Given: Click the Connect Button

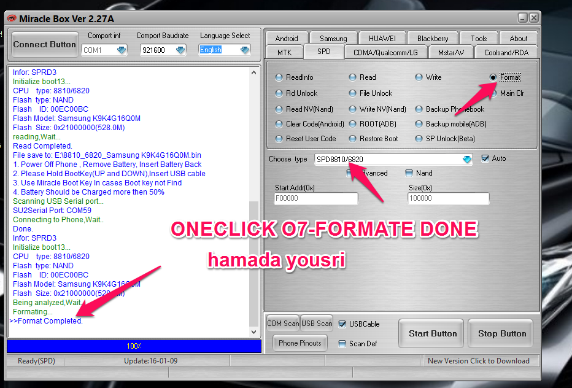Looking at the screenshot, I should [45, 45].
